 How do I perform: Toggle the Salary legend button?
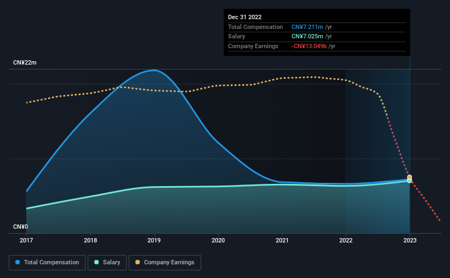[107, 263]
